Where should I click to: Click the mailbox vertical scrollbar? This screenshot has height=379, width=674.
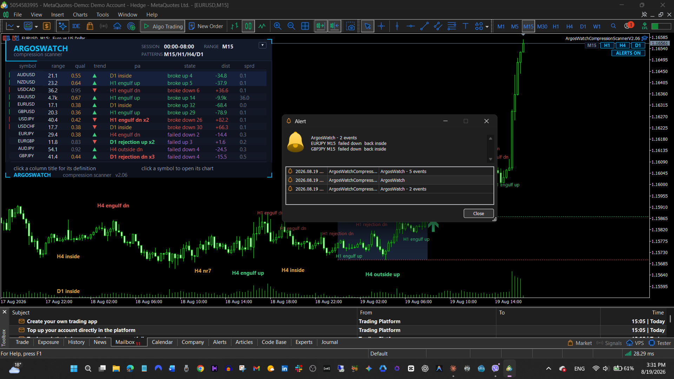(x=670, y=319)
